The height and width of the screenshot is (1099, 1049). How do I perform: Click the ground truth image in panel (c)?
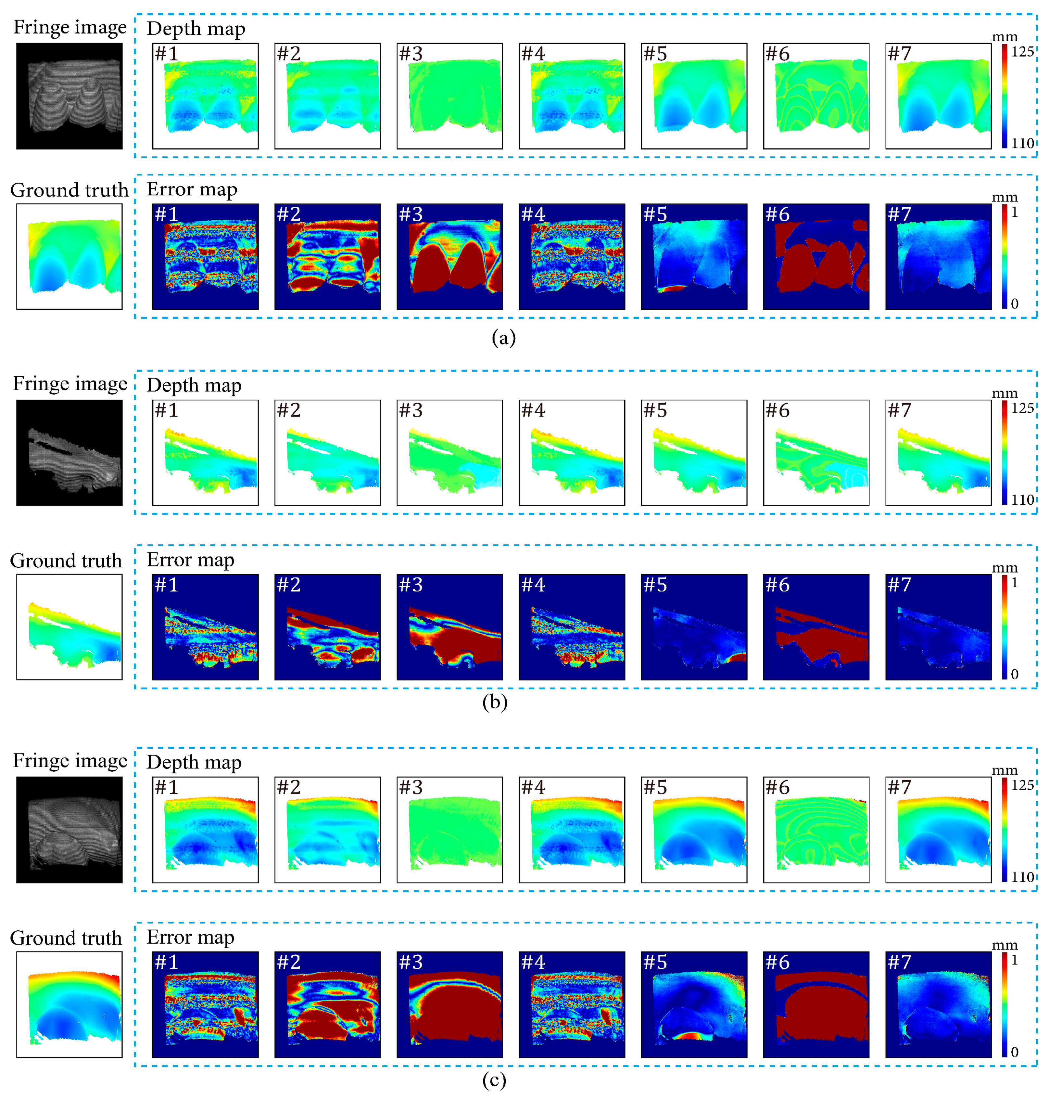pos(69,1004)
